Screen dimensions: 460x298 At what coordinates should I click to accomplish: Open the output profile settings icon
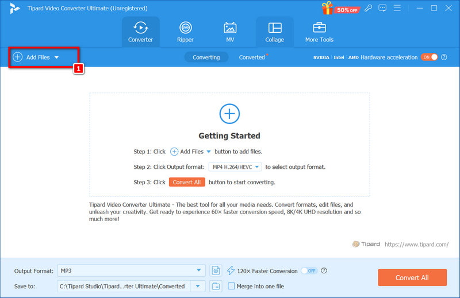216,270
